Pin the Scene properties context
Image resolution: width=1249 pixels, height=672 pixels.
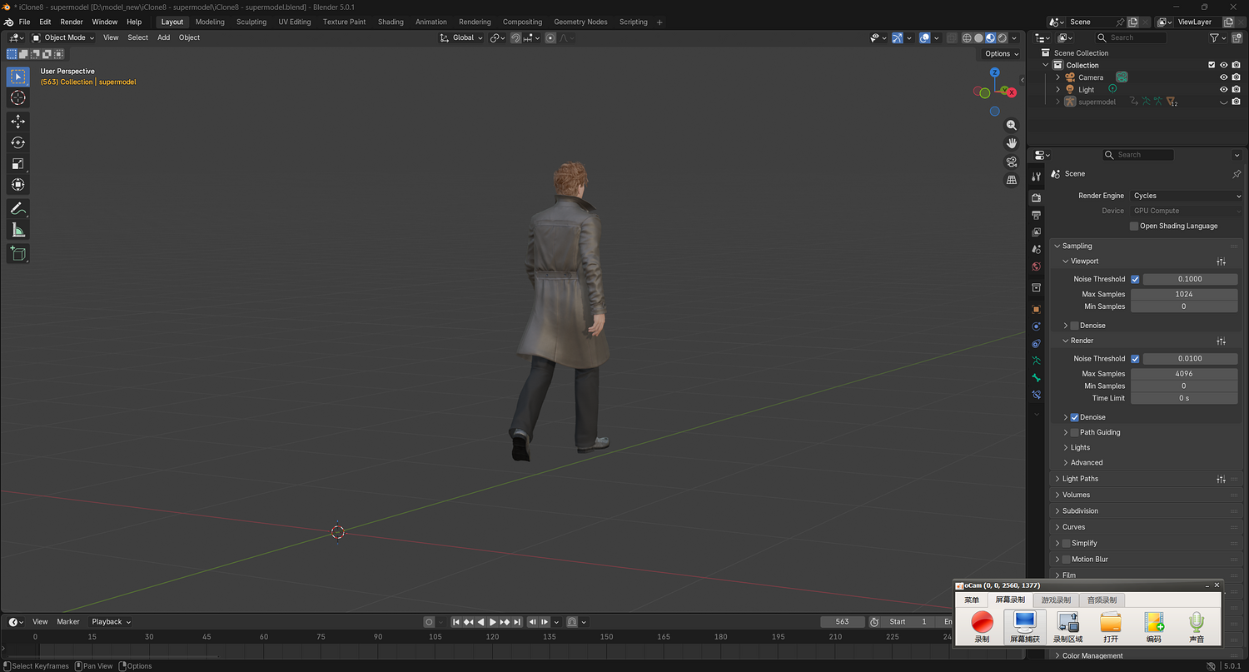1236,174
